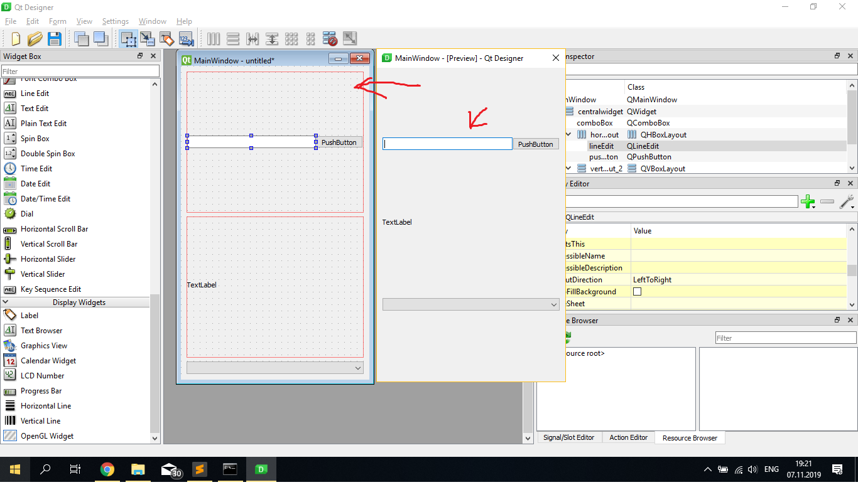Apply Lay Out Horizontally in Splitter

pos(253,39)
